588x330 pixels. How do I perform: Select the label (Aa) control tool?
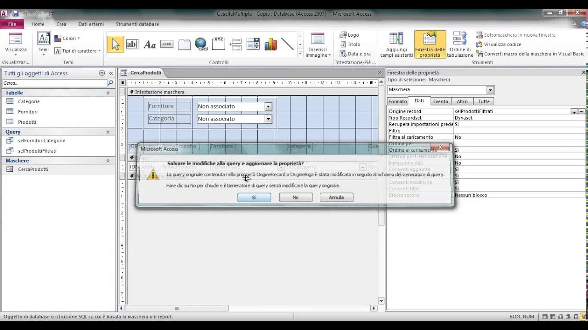pos(149,44)
